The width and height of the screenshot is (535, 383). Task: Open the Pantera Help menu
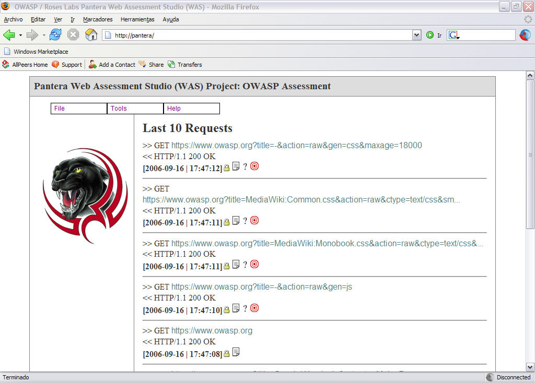[191, 109]
